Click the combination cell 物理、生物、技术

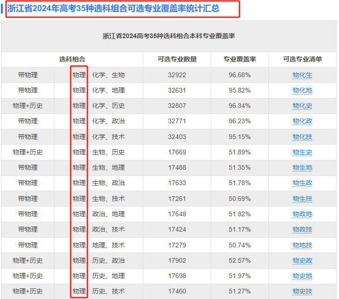pyautogui.click(x=99, y=199)
